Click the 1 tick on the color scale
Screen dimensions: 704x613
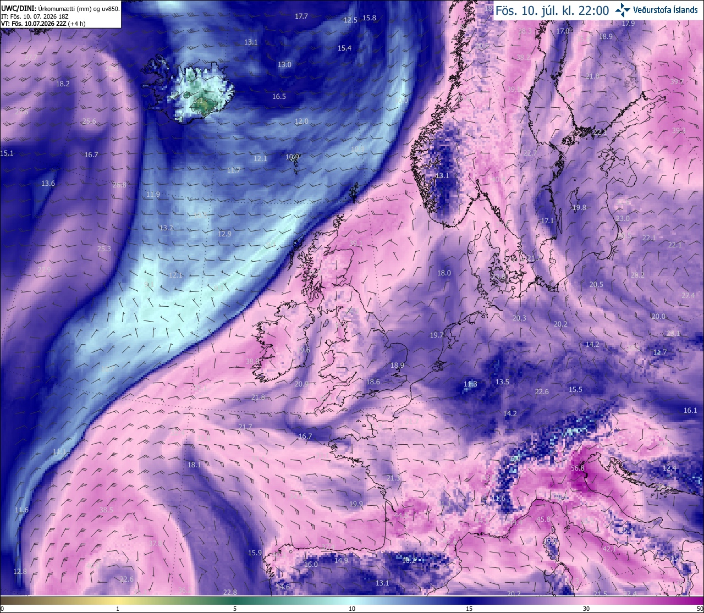(x=118, y=609)
